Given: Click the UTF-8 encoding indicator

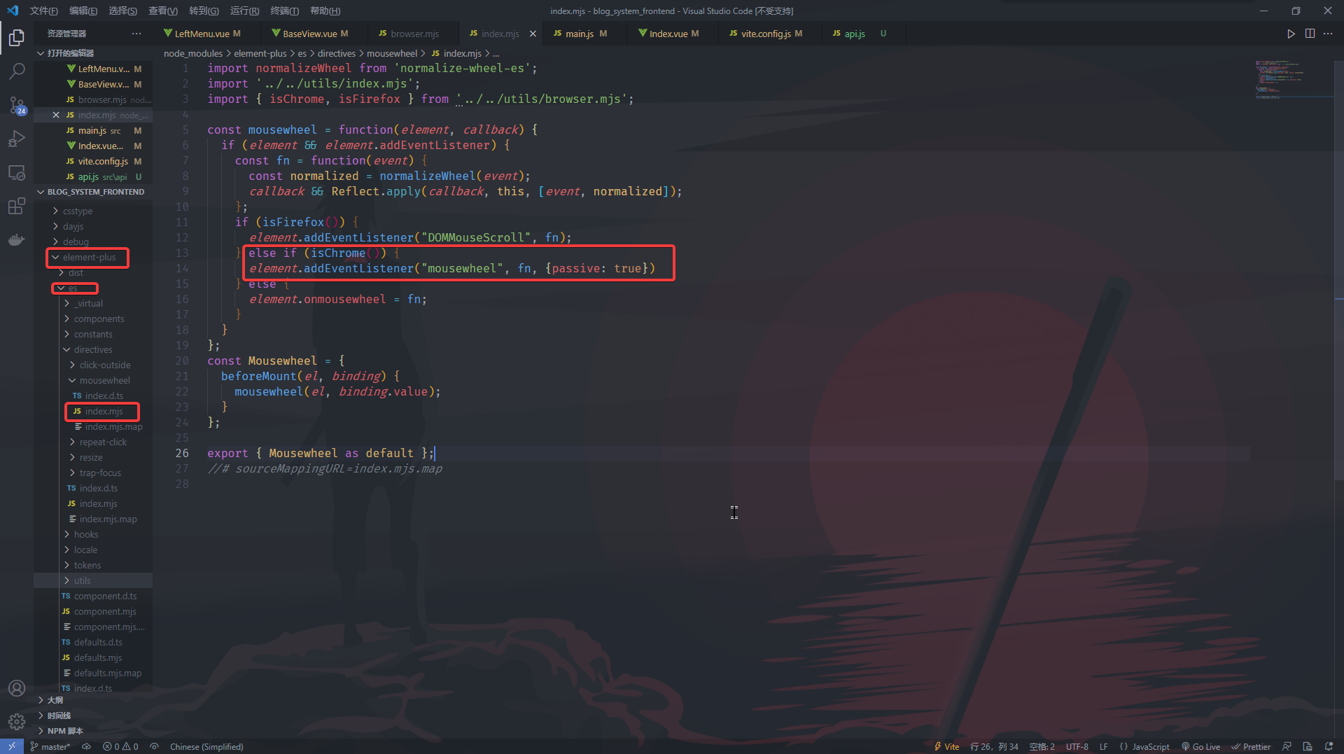Looking at the screenshot, I should (x=1077, y=746).
